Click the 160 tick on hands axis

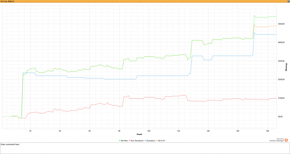point(238,131)
